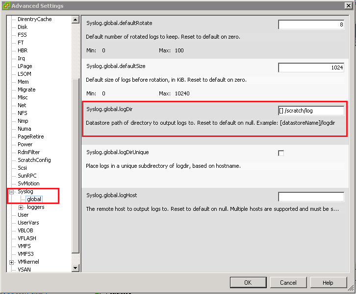Select the Migrate tree item

[x=26, y=90]
